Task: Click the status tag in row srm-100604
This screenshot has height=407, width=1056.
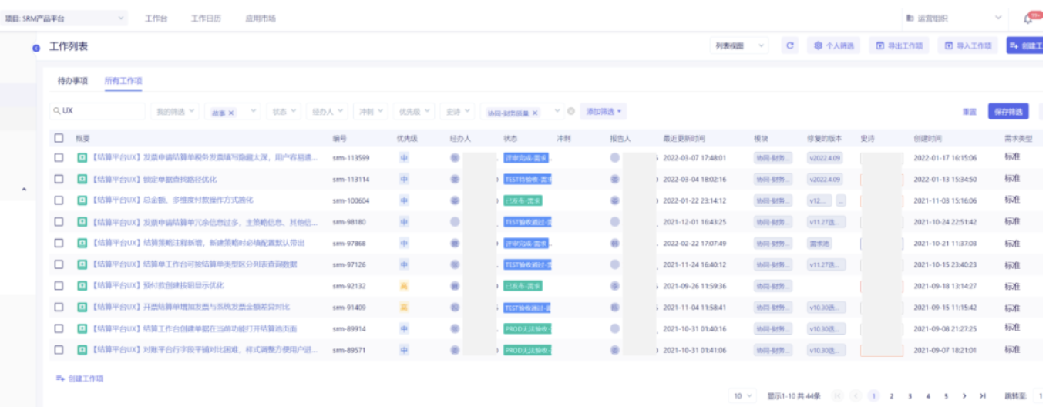Action: (x=523, y=200)
